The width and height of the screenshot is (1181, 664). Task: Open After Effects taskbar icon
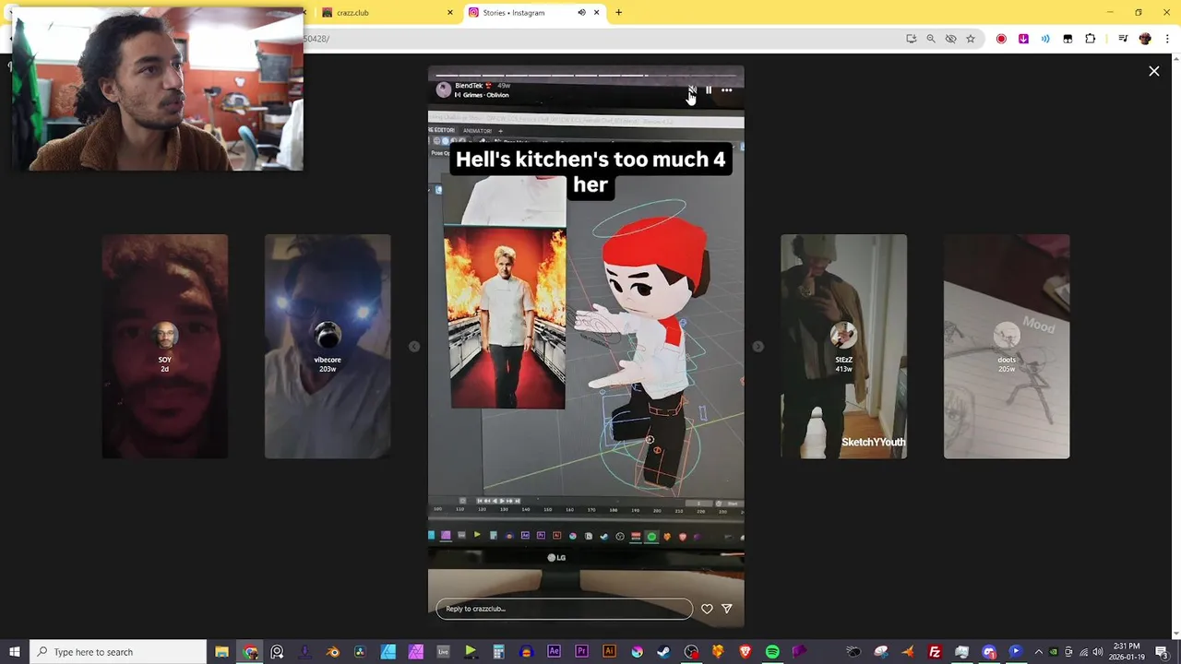tap(554, 652)
